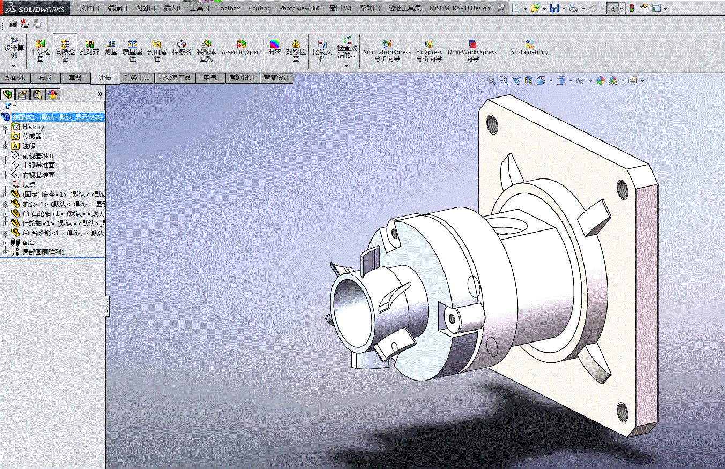This screenshot has height=469, width=725.
Task: Click the Print icon
Action: pyautogui.click(x=573, y=8)
